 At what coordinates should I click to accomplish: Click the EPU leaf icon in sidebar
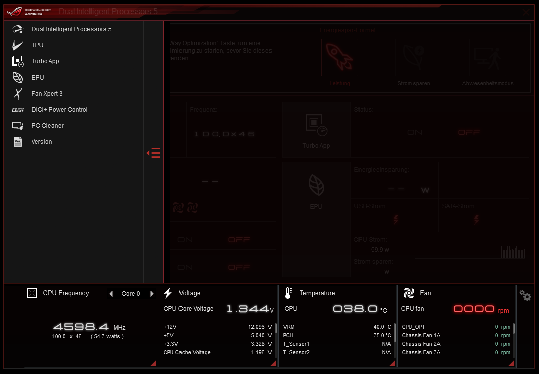[18, 77]
